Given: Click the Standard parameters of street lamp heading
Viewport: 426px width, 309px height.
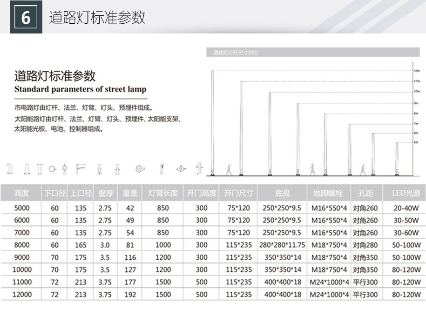Looking at the screenshot, I should pos(80,89).
